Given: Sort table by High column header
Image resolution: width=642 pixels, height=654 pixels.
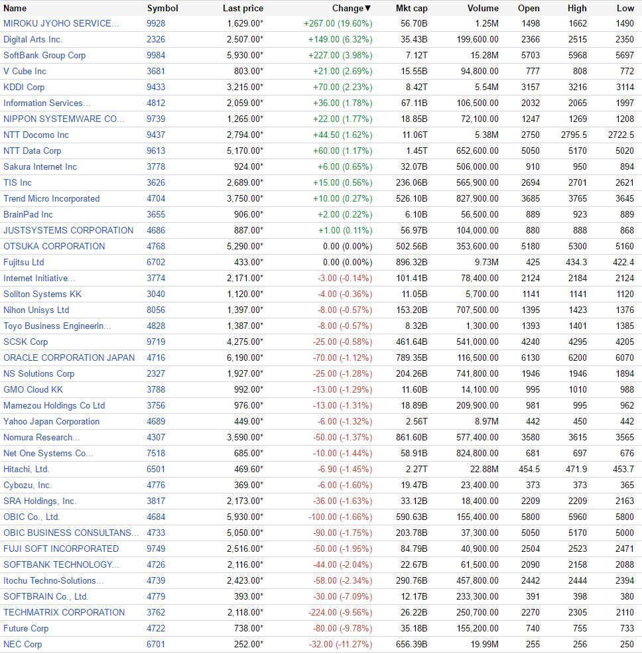Looking at the screenshot, I should (577, 9).
